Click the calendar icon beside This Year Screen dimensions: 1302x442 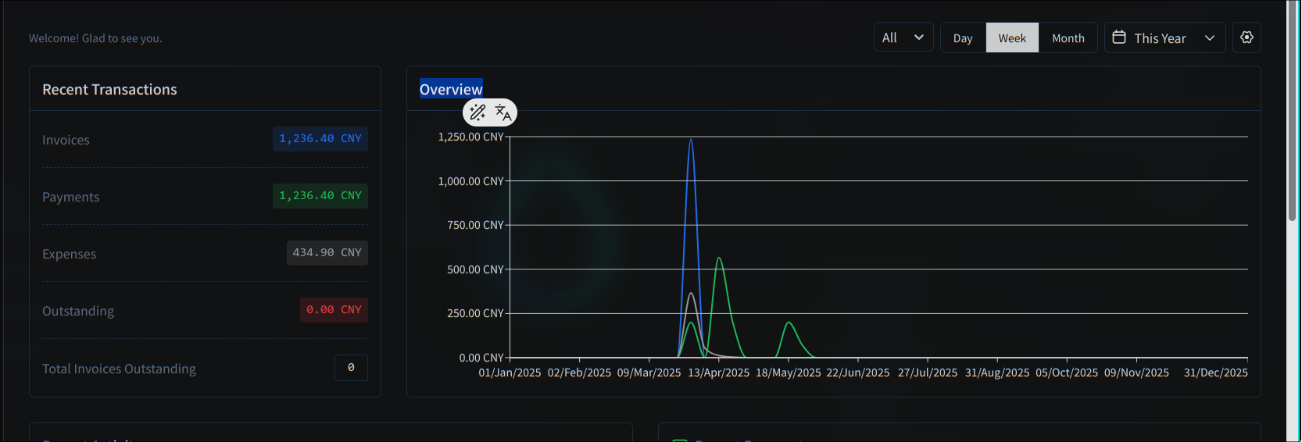1119,37
